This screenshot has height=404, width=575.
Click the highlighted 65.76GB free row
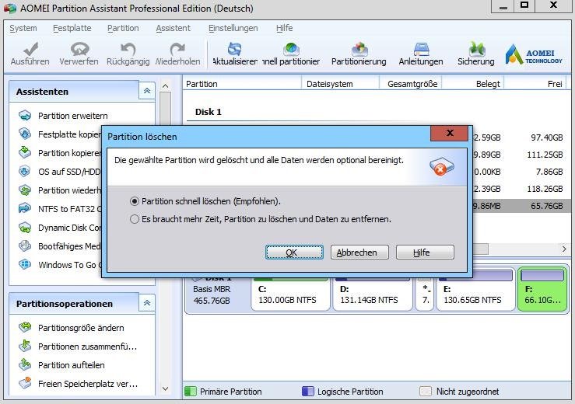tap(521, 206)
